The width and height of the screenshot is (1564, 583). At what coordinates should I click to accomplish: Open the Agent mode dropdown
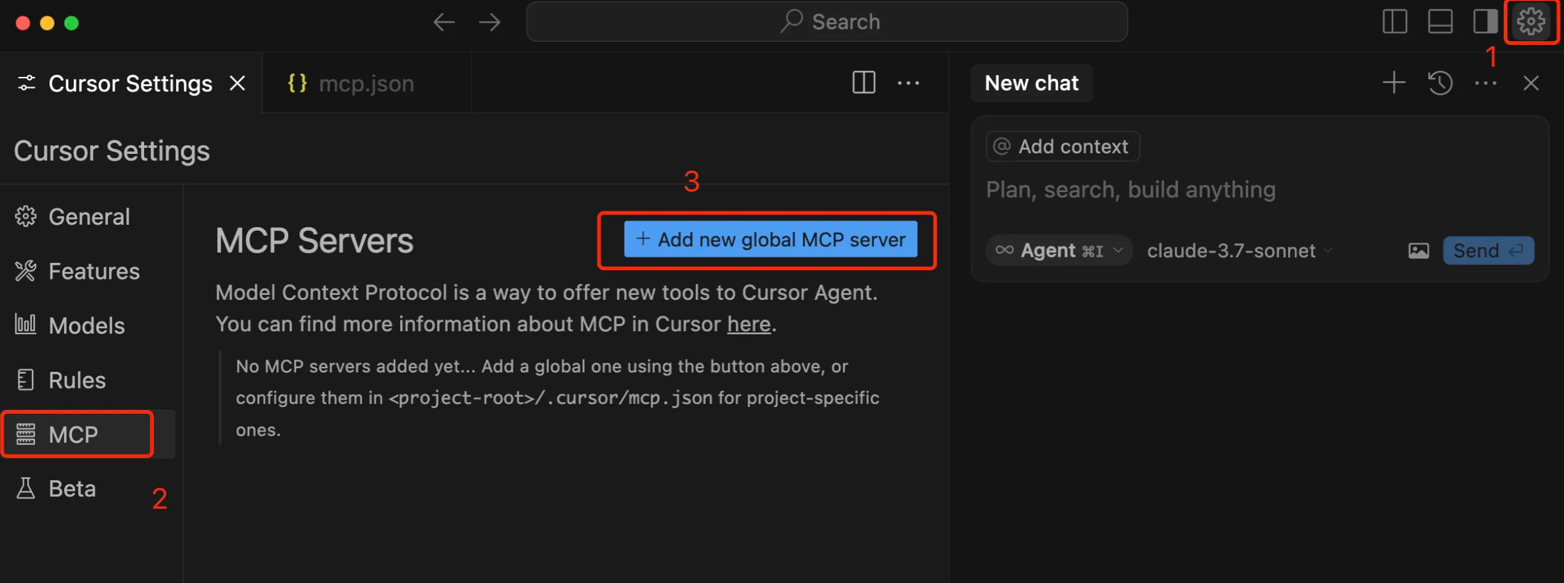(1059, 251)
